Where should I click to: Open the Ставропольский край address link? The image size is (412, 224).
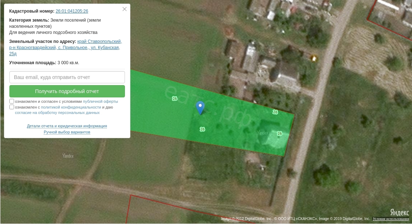[x=99, y=41]
